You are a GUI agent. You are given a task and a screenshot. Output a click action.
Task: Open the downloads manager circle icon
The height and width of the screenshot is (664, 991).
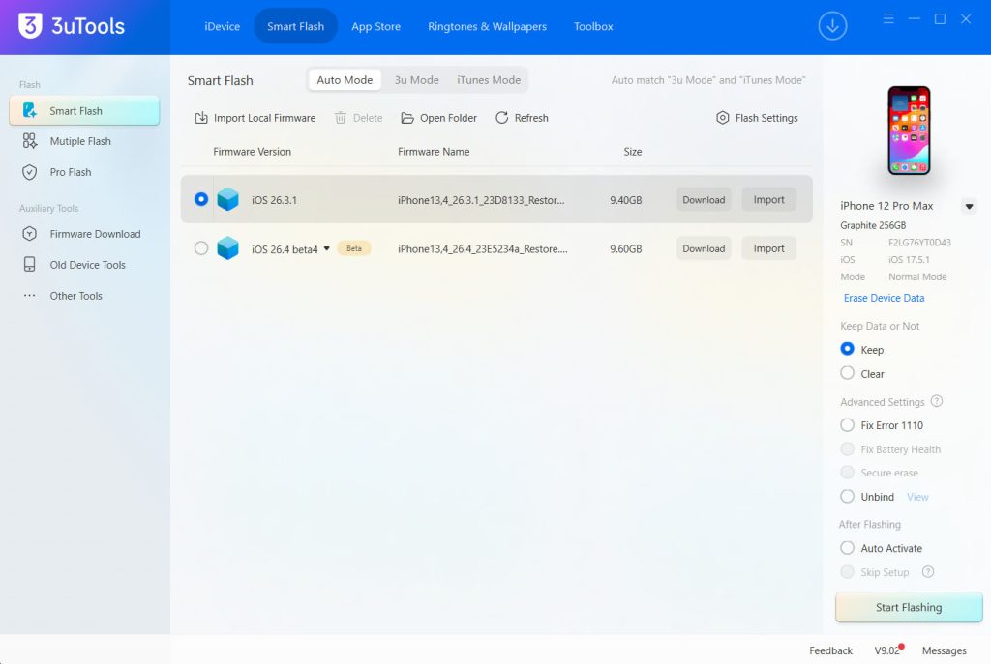(832, 26)
